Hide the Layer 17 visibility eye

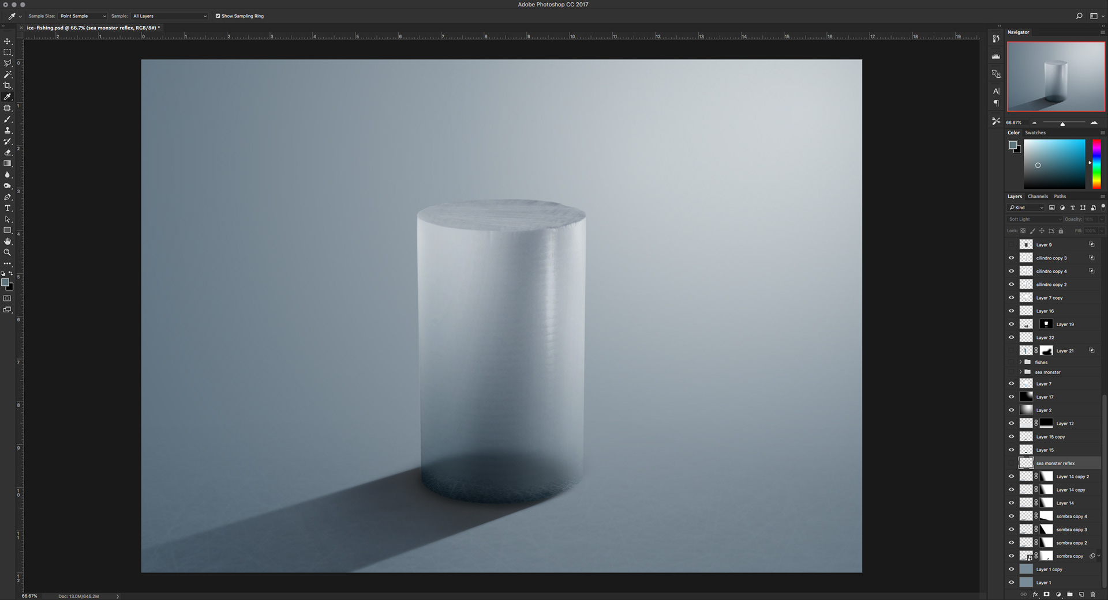point(1011,397)
